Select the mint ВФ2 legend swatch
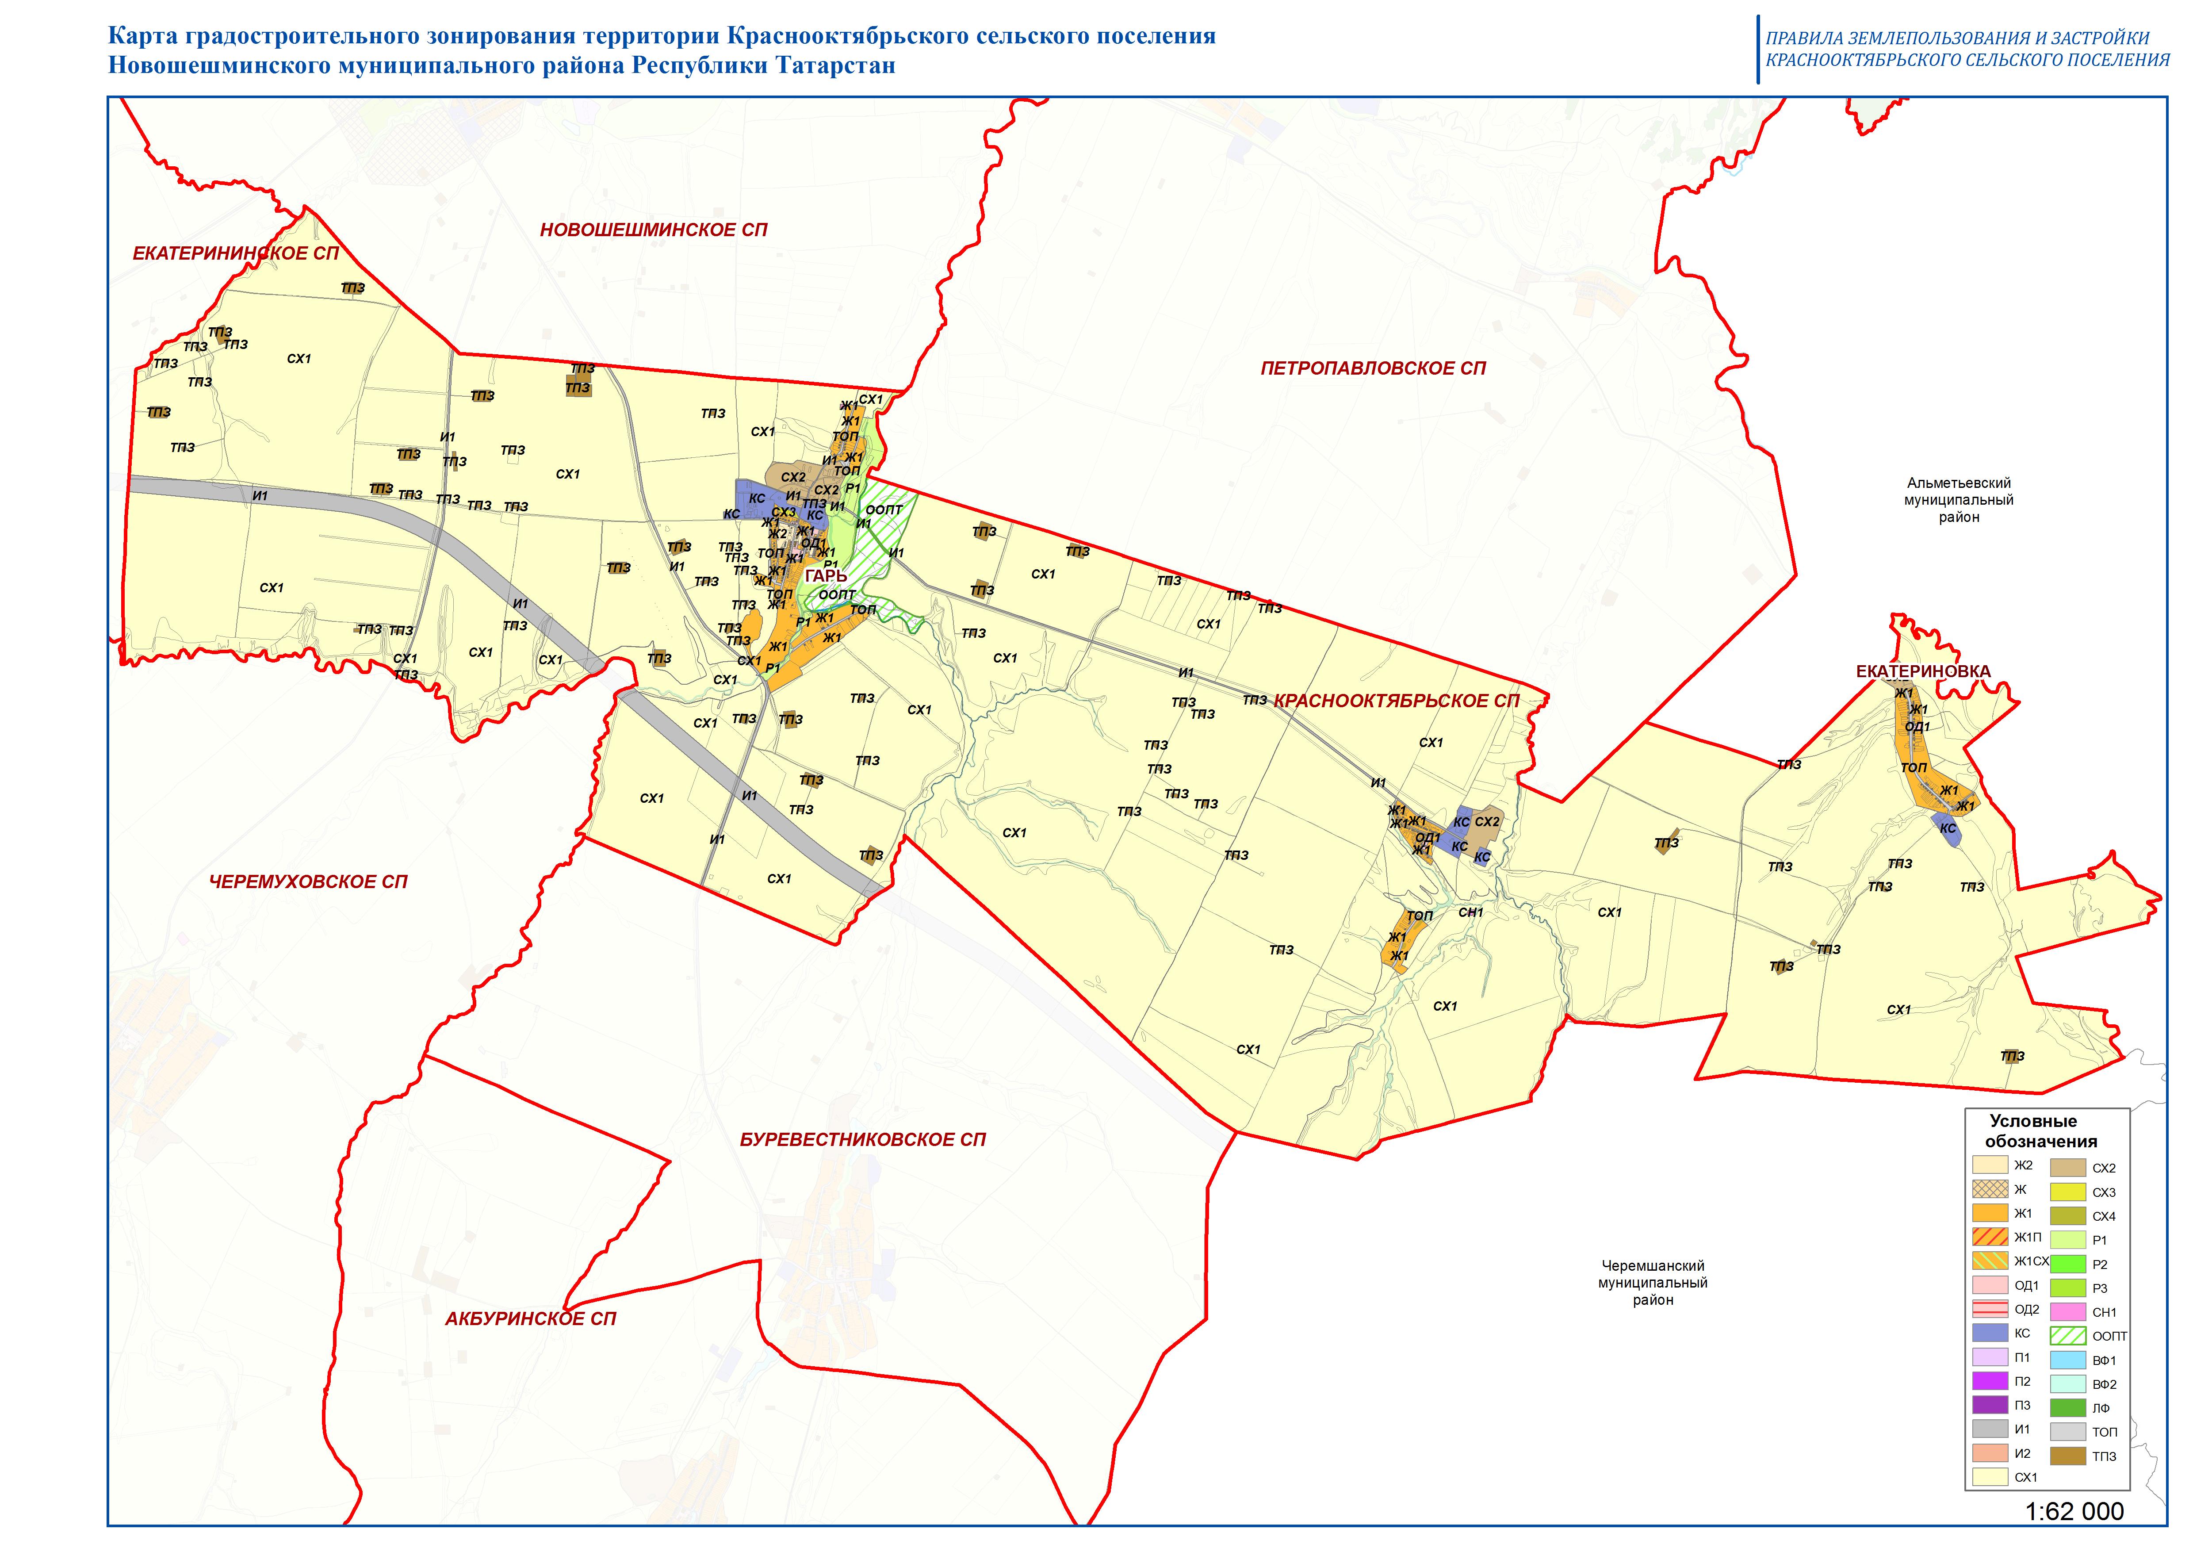2193x1552 pixels. [2068, 1384]
